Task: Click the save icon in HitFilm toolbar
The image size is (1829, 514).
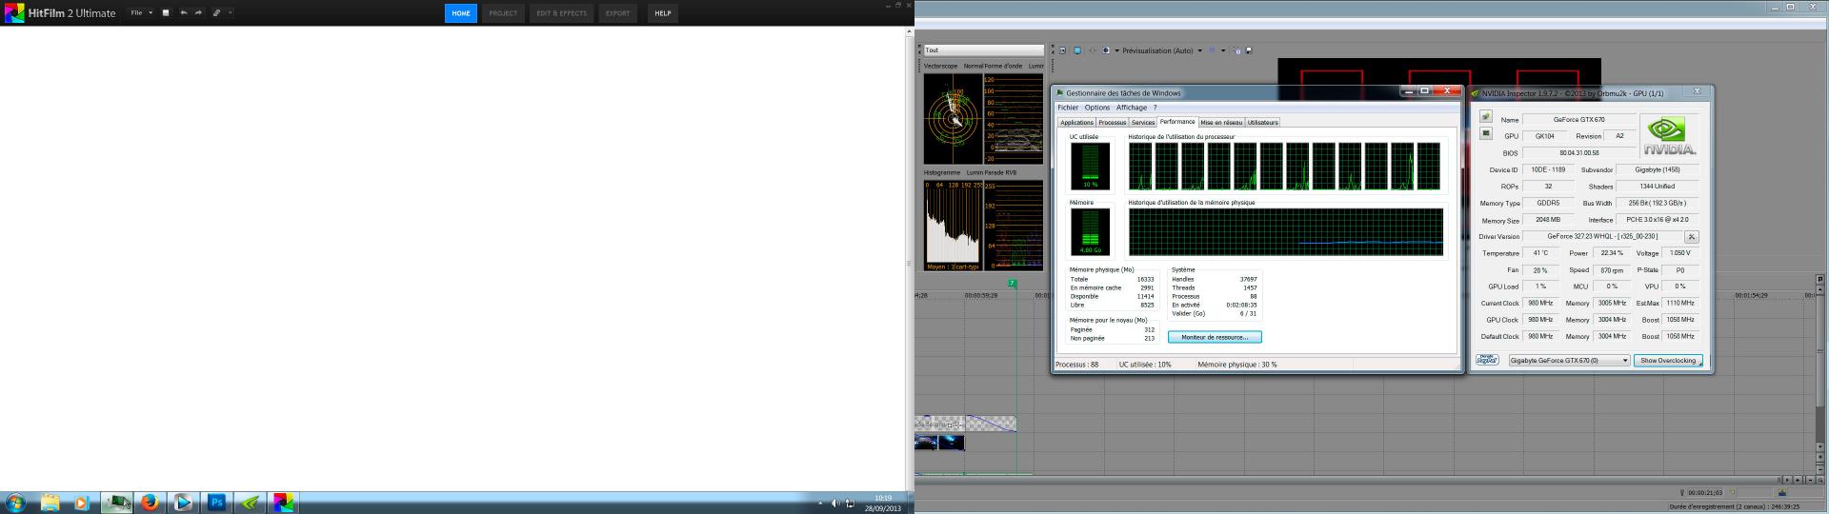Action: pyautogui.click(x=166, y=13)
